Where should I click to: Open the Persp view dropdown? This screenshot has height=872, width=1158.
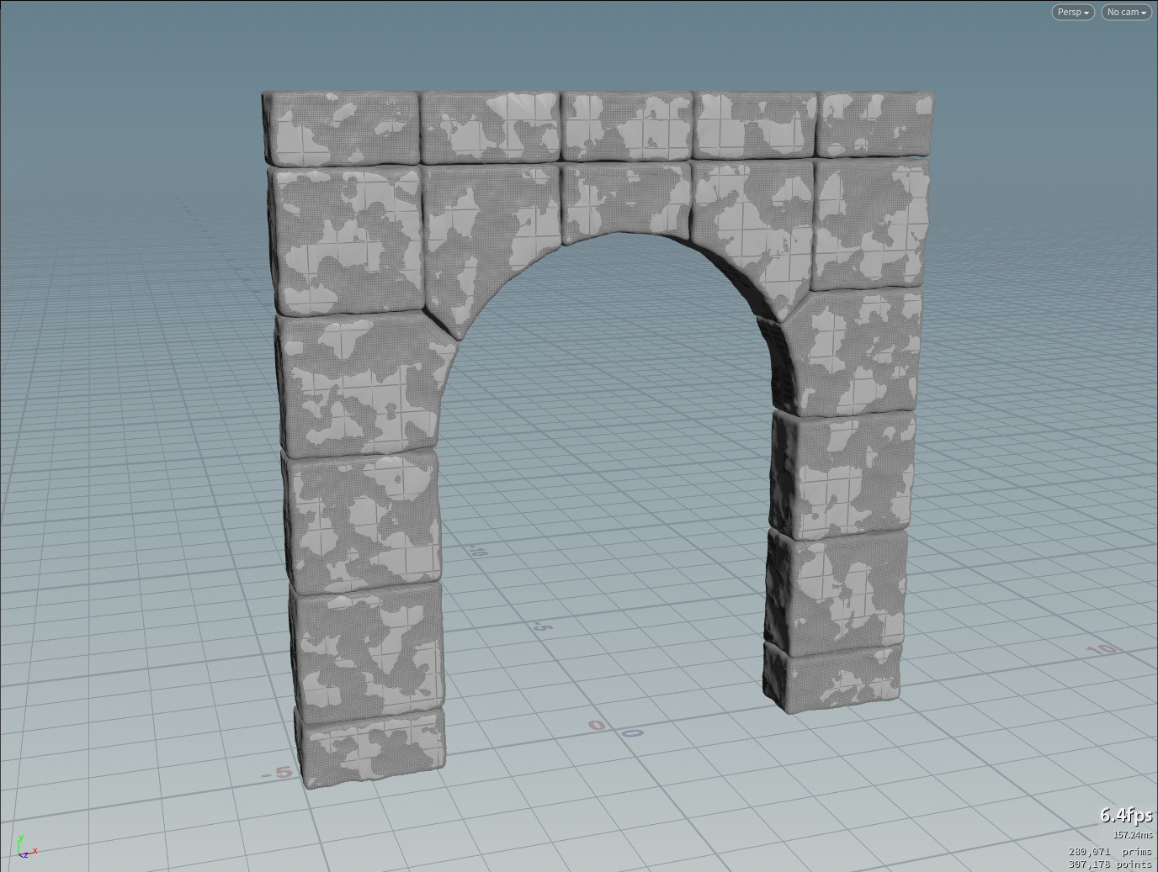pos(1072,12)
